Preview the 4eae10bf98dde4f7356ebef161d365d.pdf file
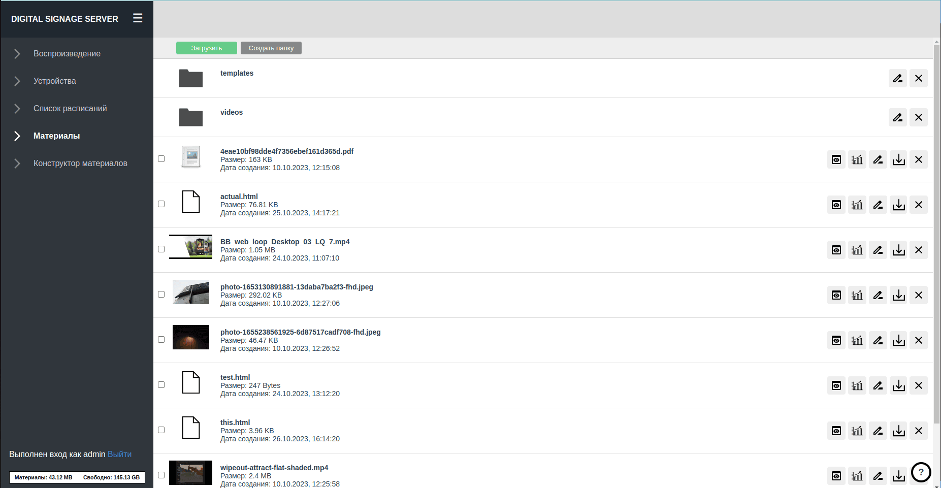The height and width of the screenshot is (488, 941). pos(836,160)
